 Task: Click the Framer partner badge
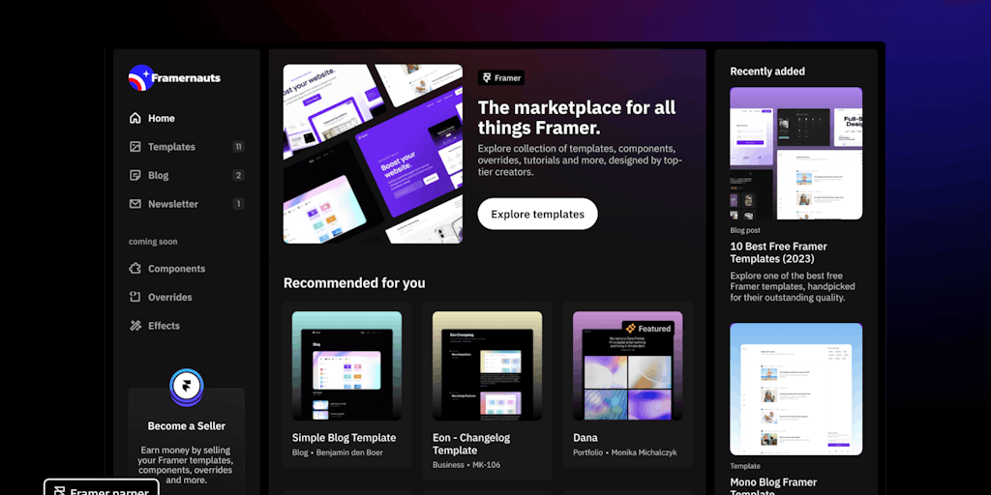coord(101,487)
